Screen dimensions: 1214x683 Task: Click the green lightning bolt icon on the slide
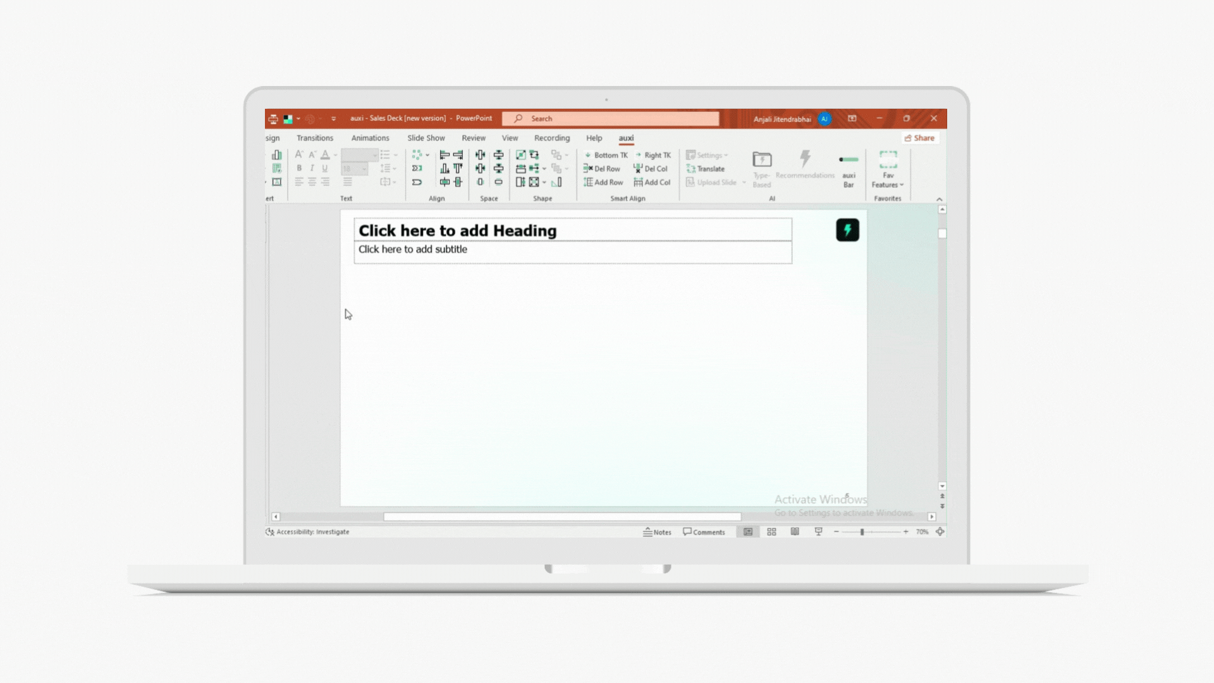[847, 230]
